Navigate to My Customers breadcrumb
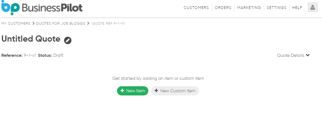The height and width of the screenshot is (113, 322). point(16,24)
